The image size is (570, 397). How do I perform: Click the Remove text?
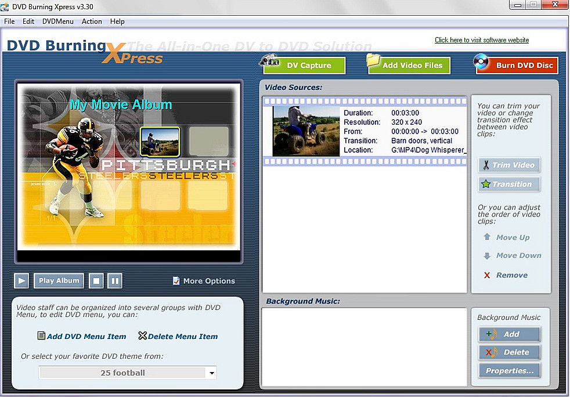(512, 275)
